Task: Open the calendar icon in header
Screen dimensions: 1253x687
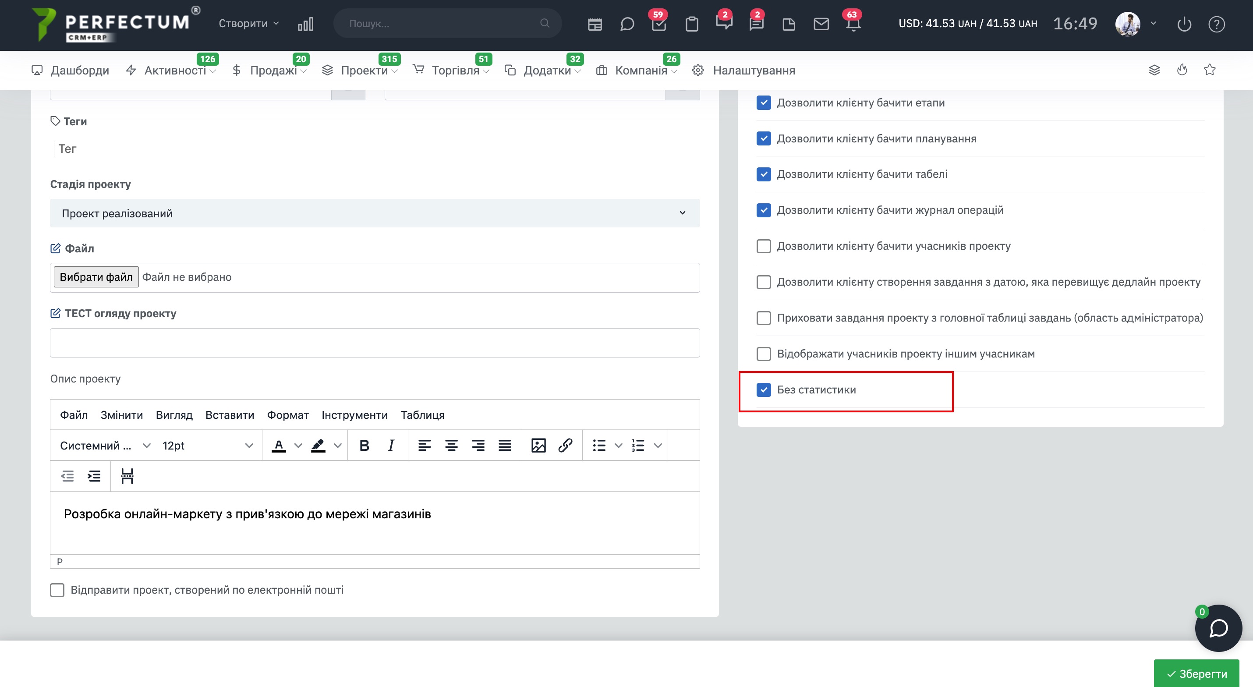Action: pos(595,24)
